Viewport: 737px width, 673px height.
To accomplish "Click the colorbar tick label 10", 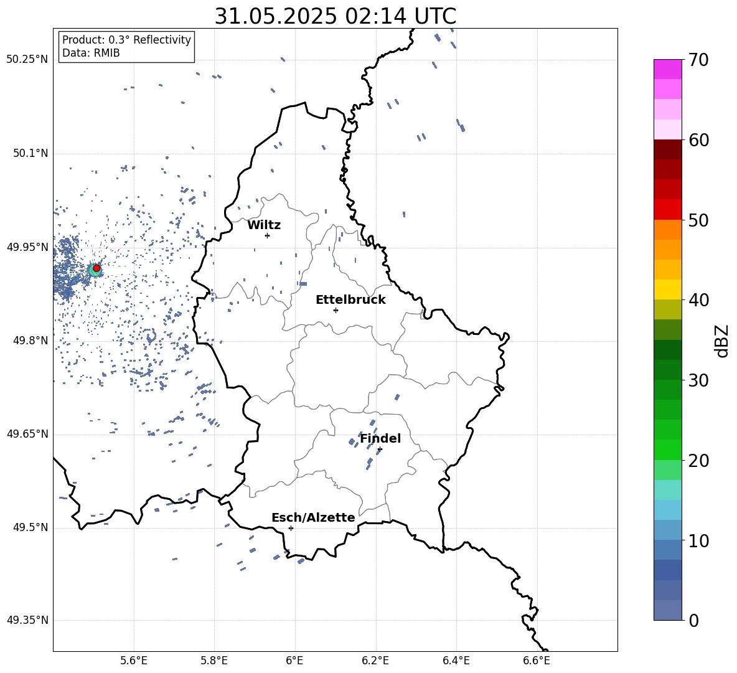I will 699,540.
